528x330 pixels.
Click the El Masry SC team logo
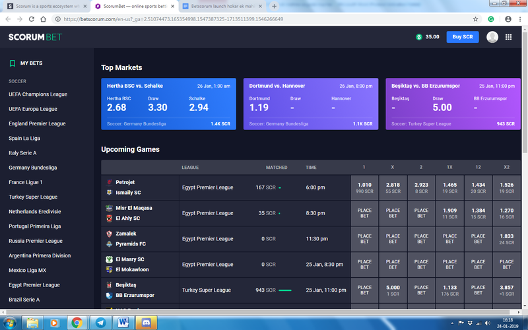(x=109, y=259)
